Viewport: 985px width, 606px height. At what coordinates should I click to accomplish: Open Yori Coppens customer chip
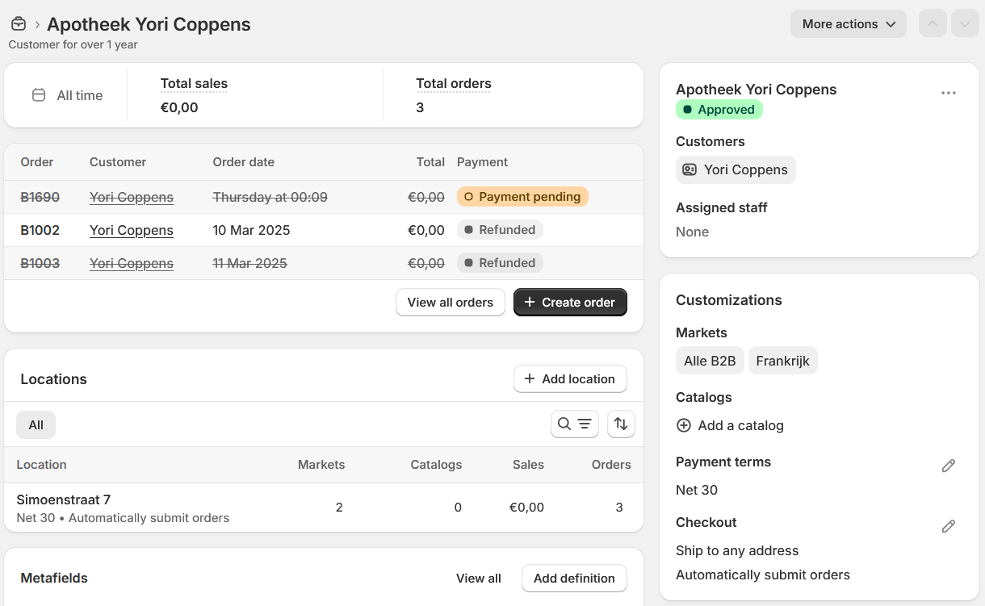click(736, 169)
